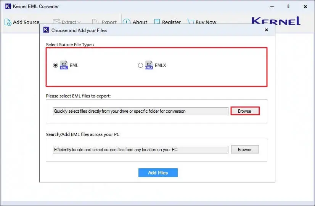
Task: Click Browse for EML files to export
Action: (245, 111)
